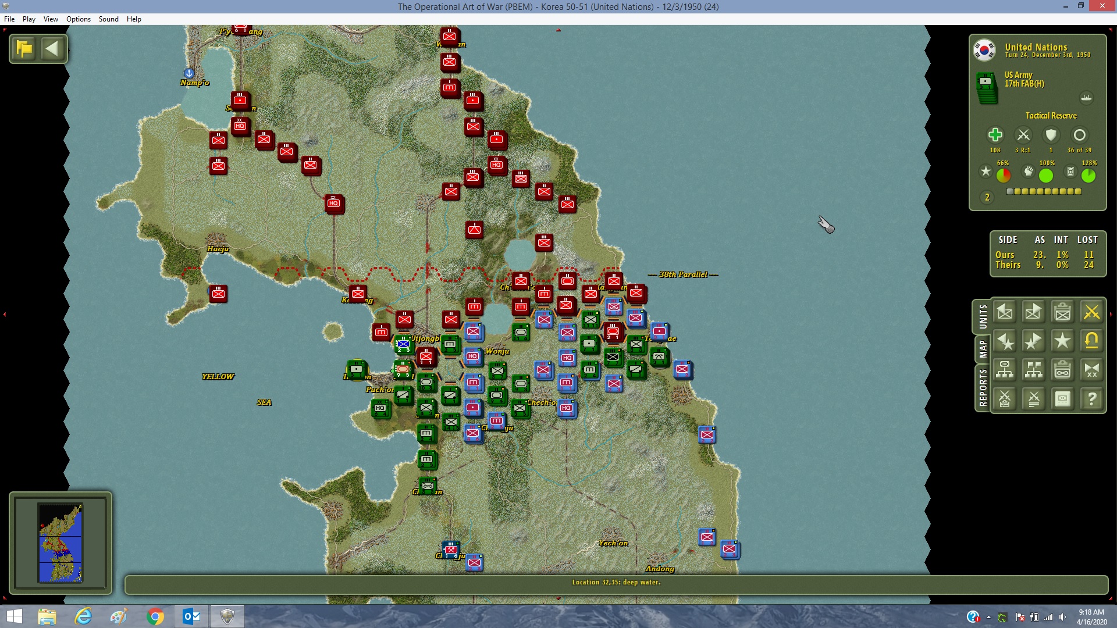Click the crossed swords attack strength icon

1023,135
